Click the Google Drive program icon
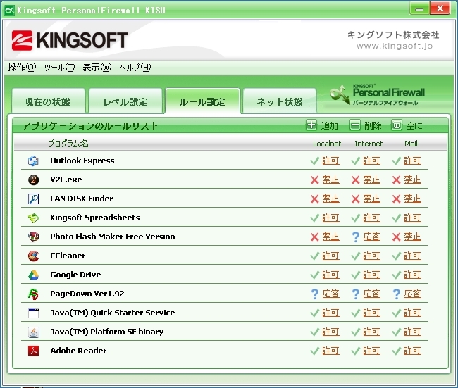The image size is (458, 388). click(x=33, y=275)
